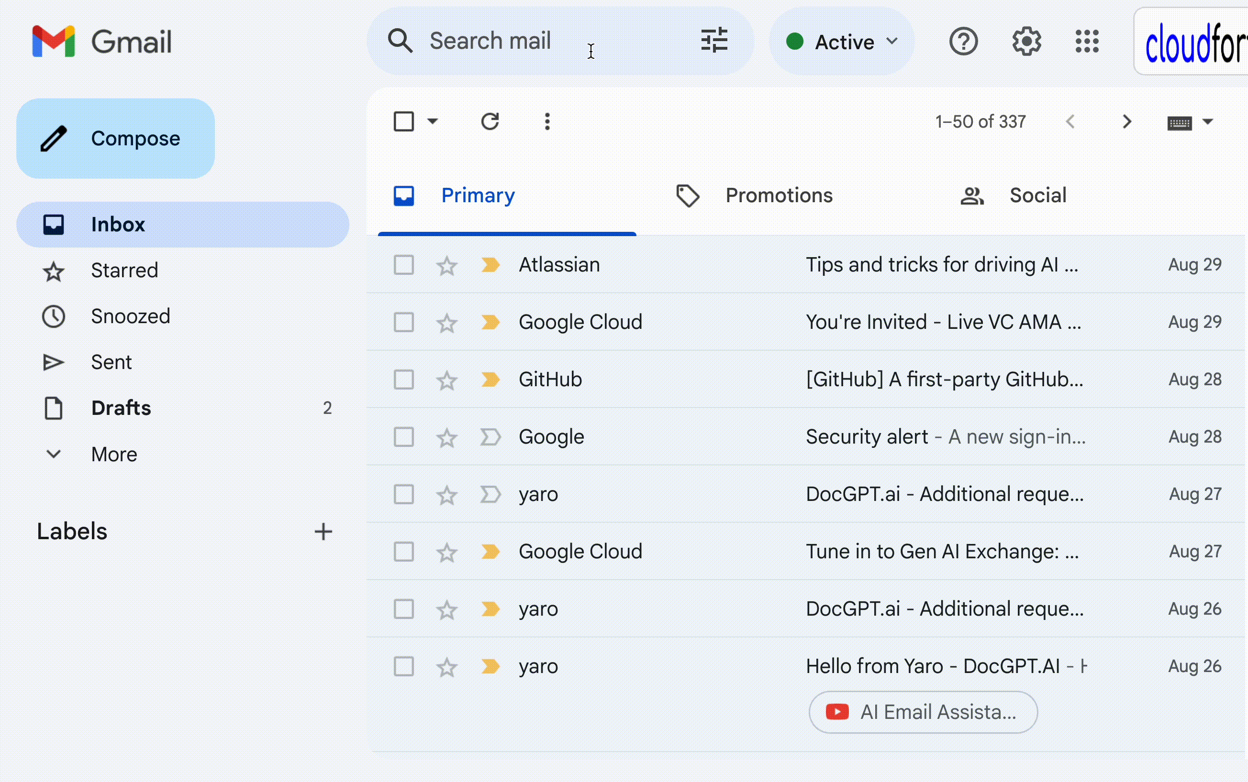Open the Tips and tricks Atlassian email
The image size is (1248, 782).
(806, 265)
